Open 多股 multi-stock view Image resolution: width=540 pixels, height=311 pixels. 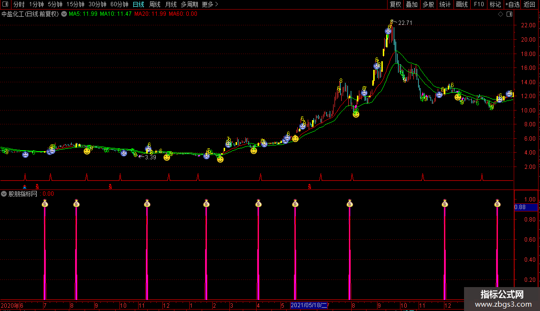pyautogui.click(x=428, y=4)
